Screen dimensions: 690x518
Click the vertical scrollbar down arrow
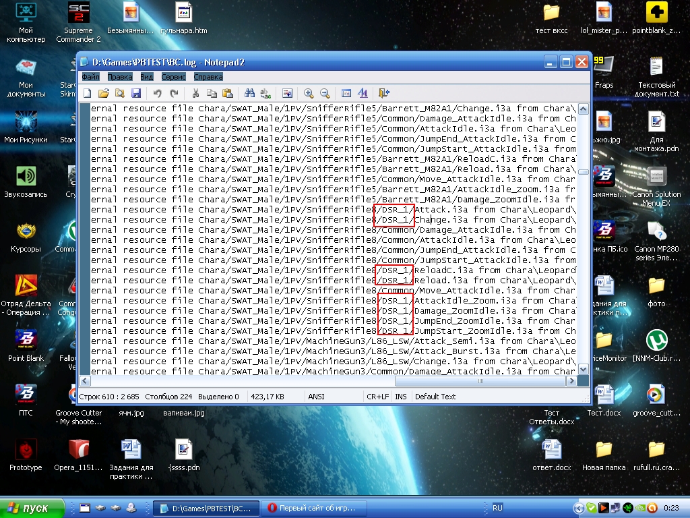click(x=582, y=370)
